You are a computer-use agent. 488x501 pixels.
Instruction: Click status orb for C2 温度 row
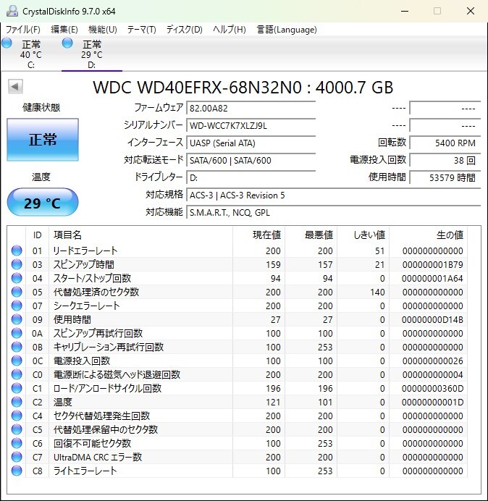coord(17,402)
